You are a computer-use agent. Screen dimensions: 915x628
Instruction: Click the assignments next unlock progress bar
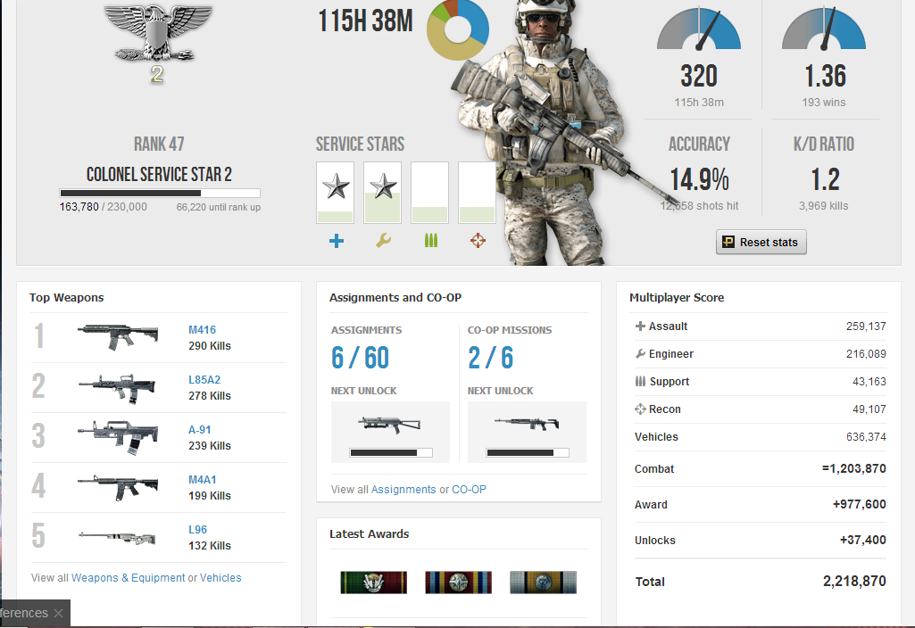click(x=391, y=452)
